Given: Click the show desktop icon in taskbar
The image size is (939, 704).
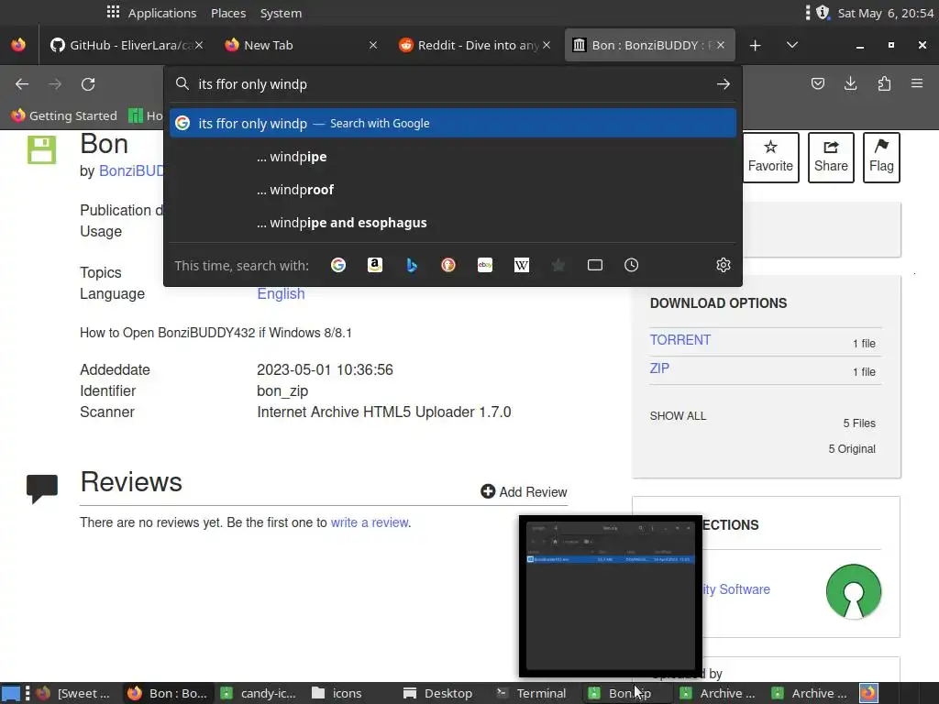Looking at the screenshot, I should [x=11, y=693].
